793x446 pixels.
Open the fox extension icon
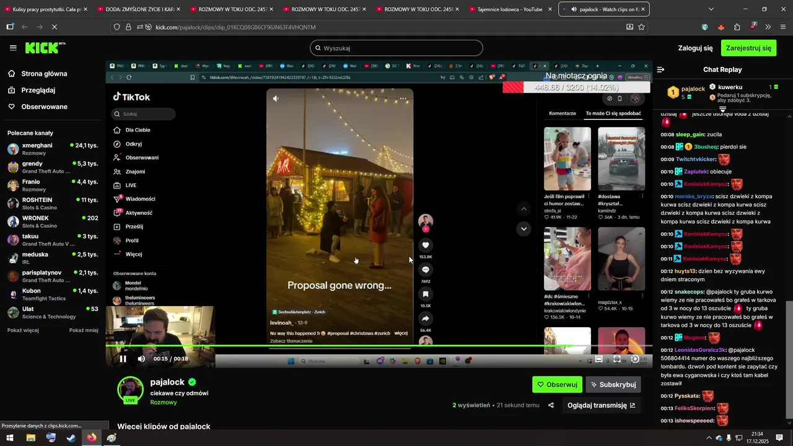coord(721,27)
